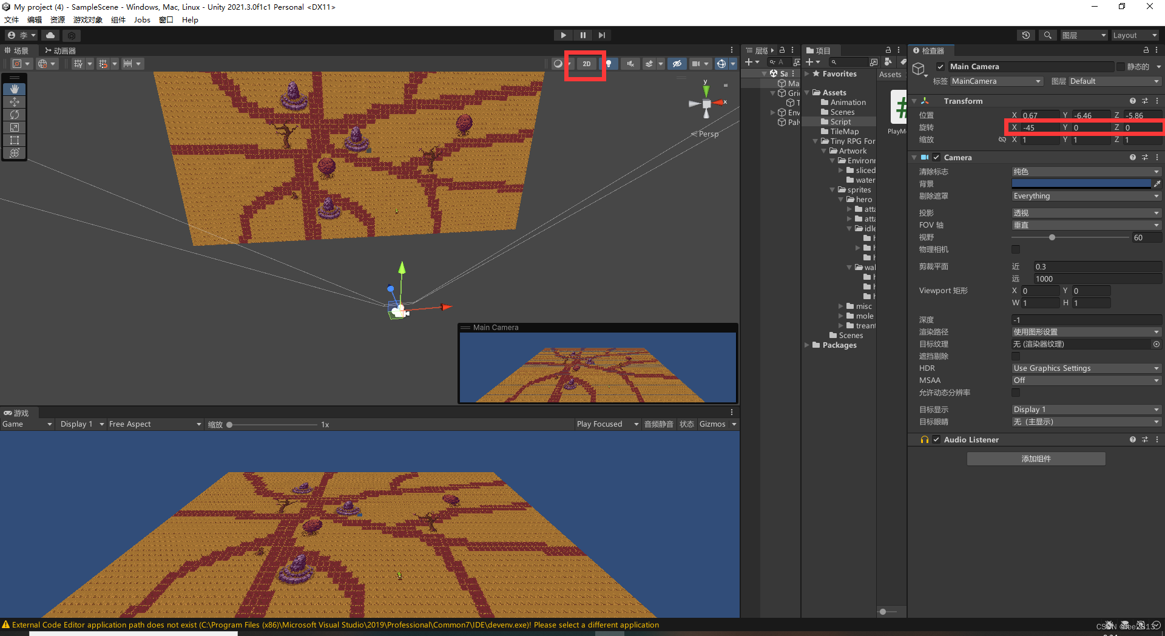This screenshot has height=636, width=1165.
Task: Open the Use Graphics Settings HDR dropdown
Action: (1086, 368)
